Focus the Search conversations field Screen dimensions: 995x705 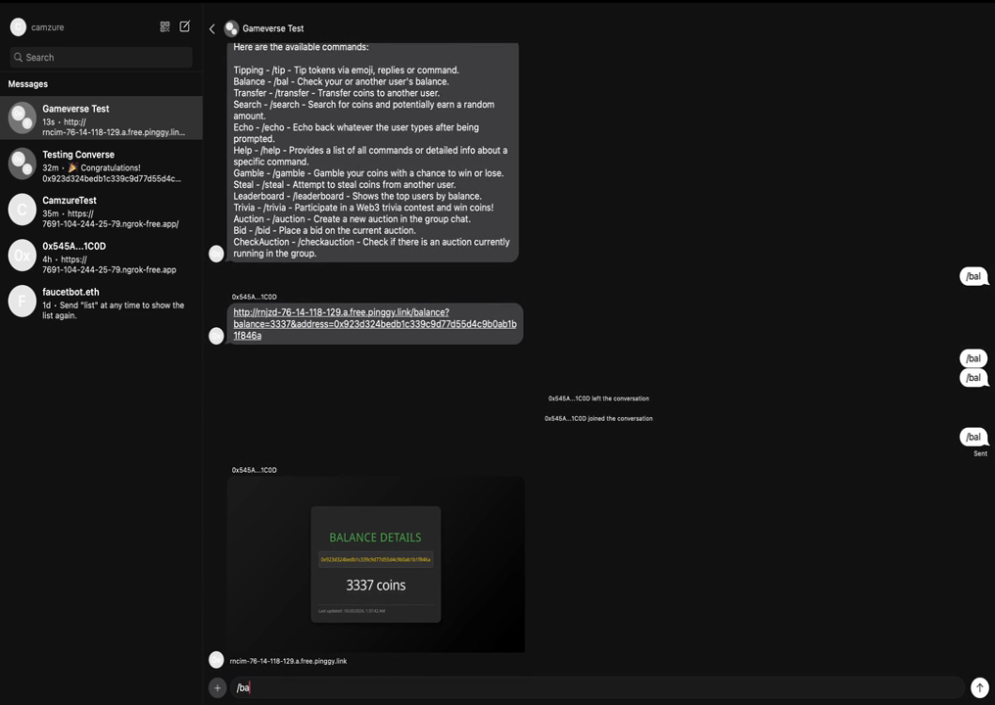click(101, 57)
